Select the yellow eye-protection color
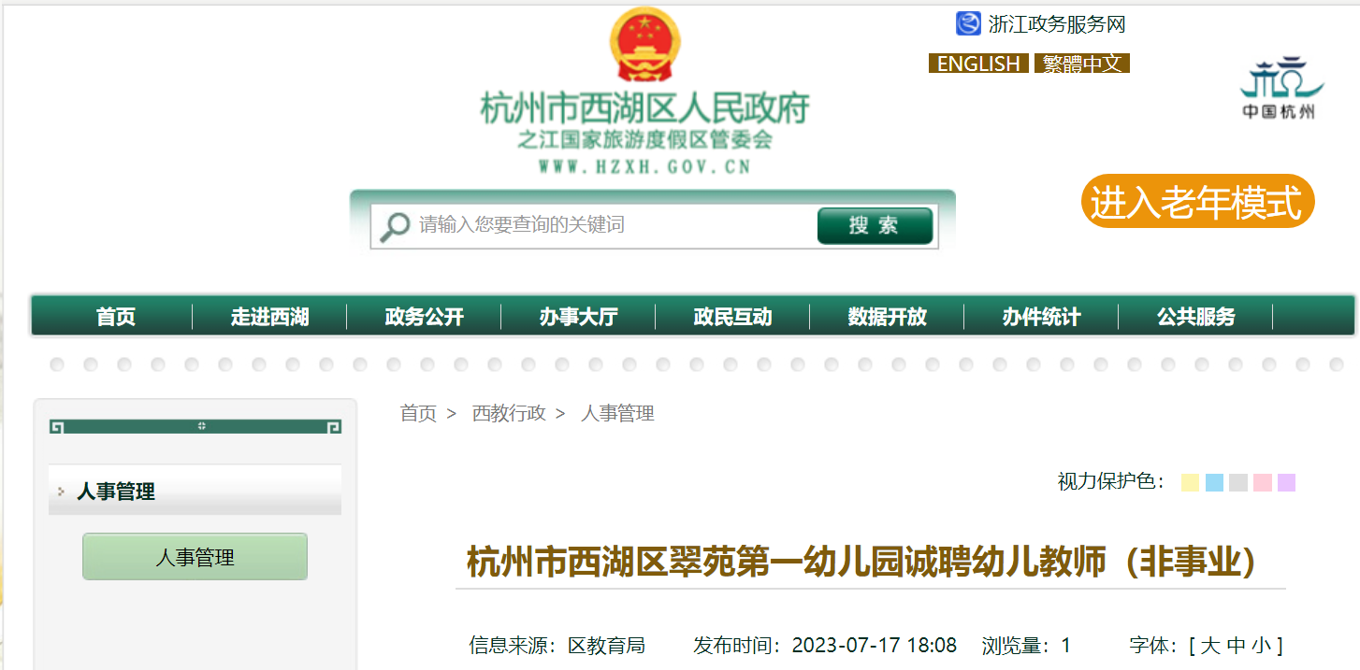 click(1190, 482)
